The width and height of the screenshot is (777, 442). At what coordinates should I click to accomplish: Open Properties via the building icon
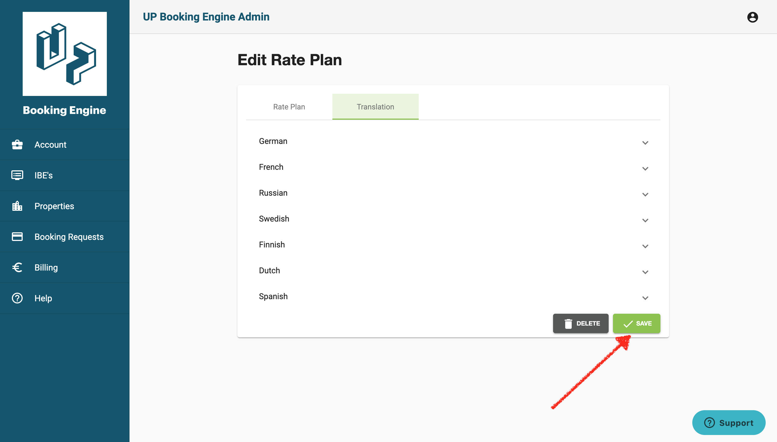coord(17,206)
